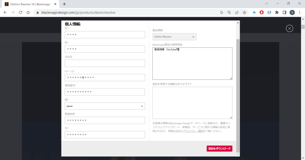Click the form's vertical scrollbar

click(237, 89)
